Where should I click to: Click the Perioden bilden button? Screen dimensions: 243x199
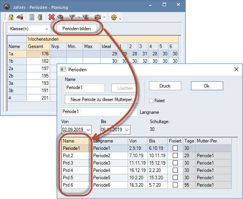[x=77, y=29]
